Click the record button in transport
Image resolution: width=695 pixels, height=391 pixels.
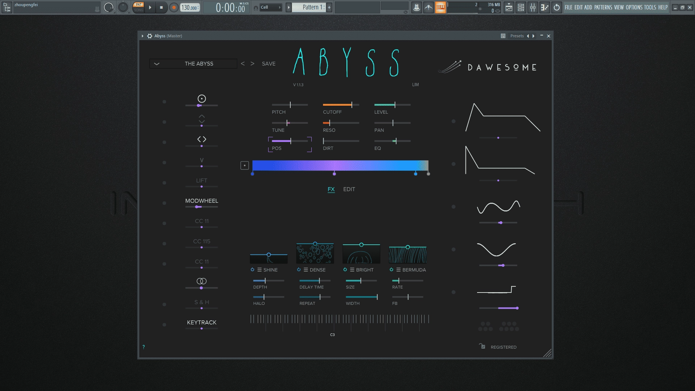(174, 7)
